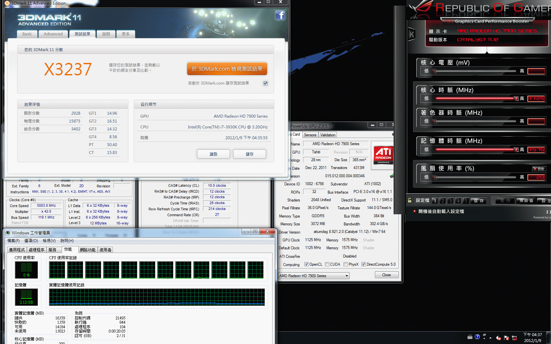Screen dimensions: 551x344
Task: Click the 預設值 default button in ROG panel
Action: click(x=526, y=201)
